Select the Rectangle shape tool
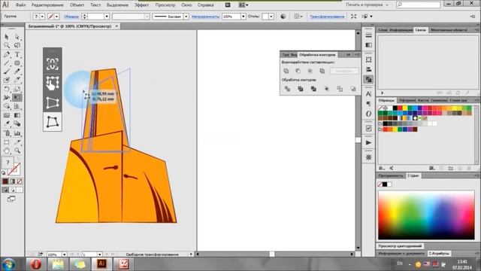Viewport: 481px width, 271px height. tap(17, 63)
